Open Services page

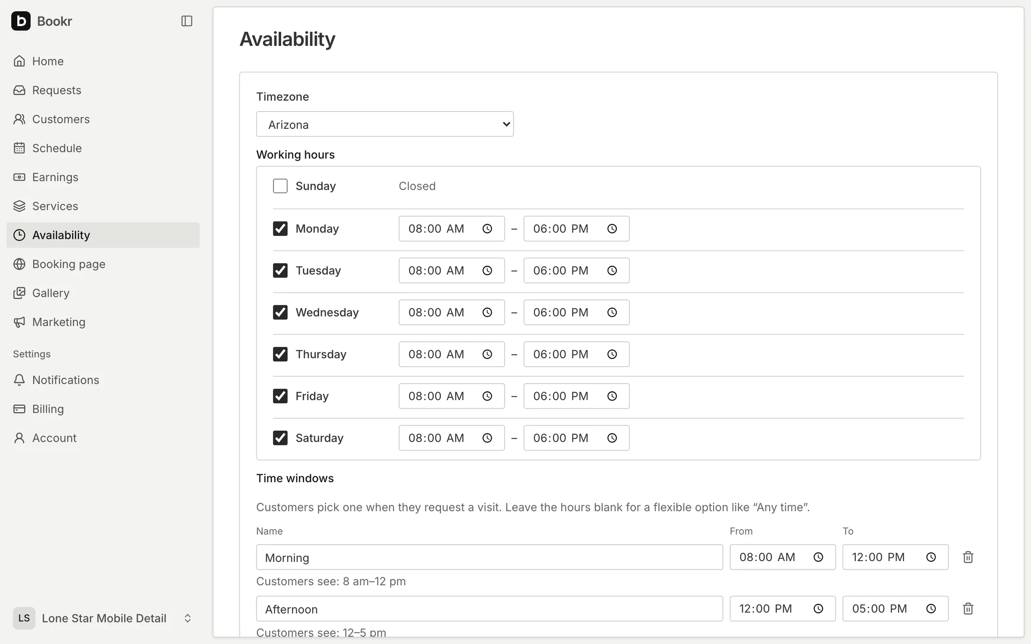[x=103, y=206]
